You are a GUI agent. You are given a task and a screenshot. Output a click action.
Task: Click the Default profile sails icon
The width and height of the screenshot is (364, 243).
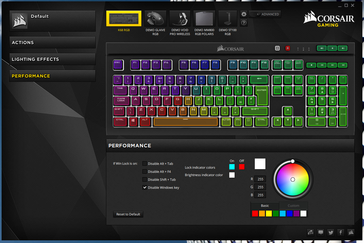coord(20,21)
